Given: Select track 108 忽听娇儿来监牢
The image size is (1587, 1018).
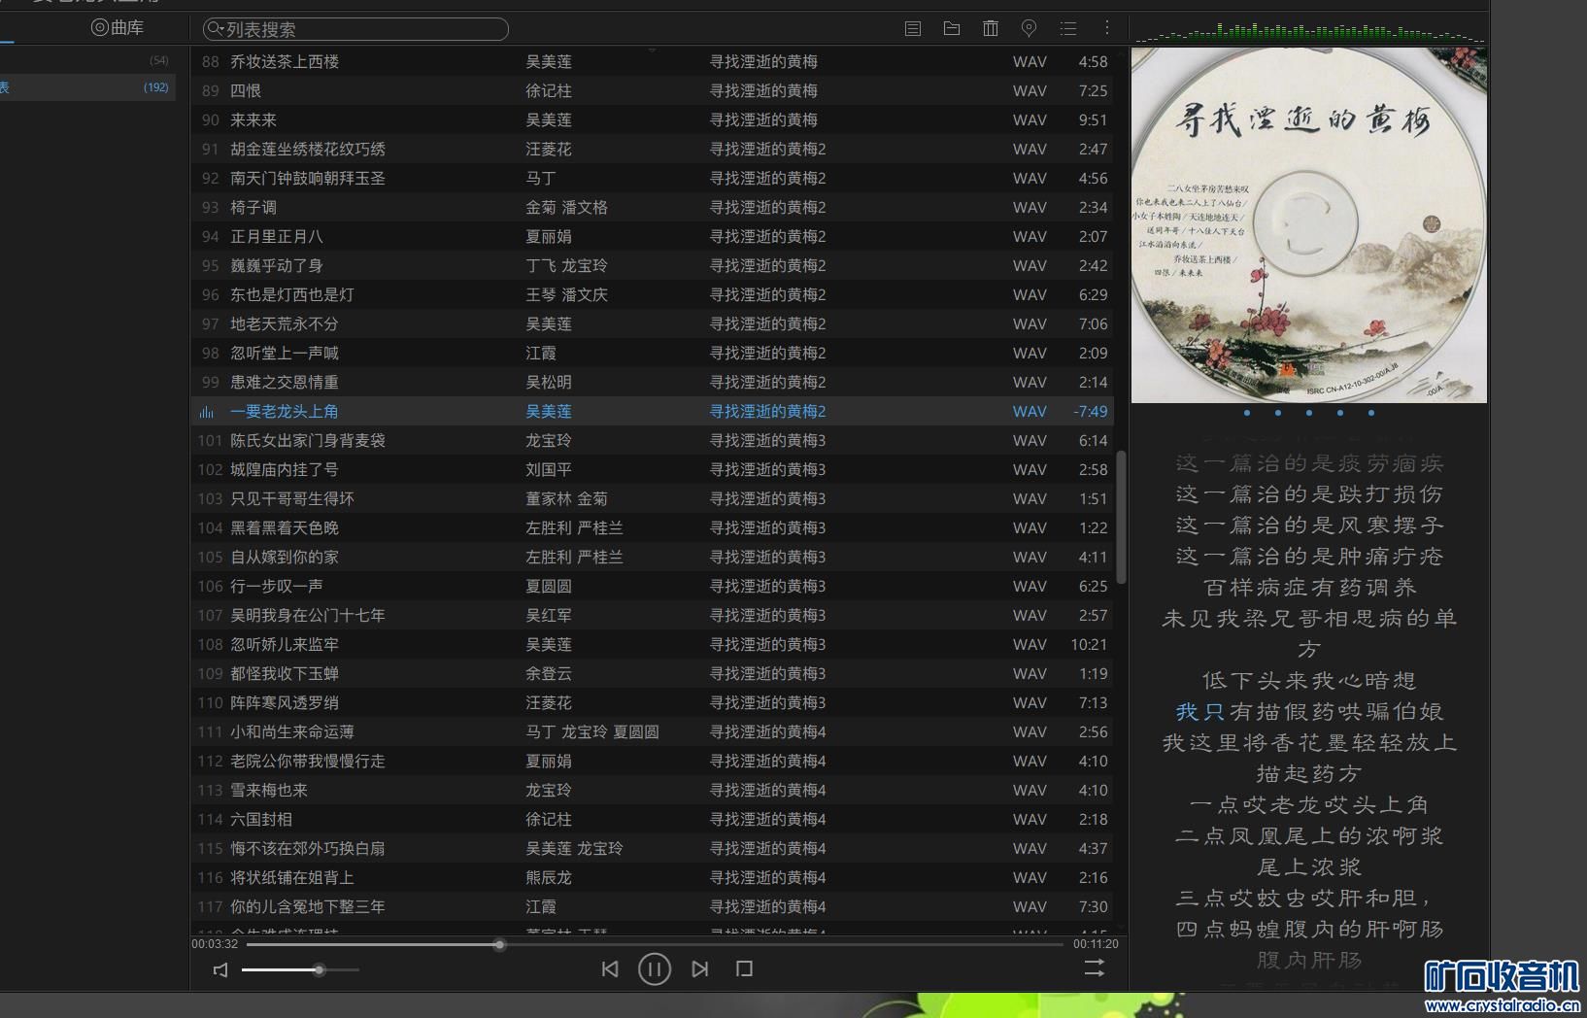Looking at the screenshot, I should 652,644.
